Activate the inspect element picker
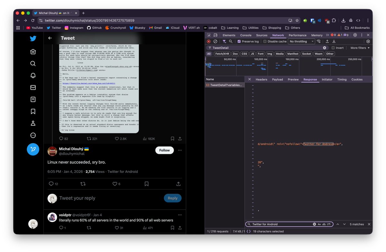 (209, 35)
